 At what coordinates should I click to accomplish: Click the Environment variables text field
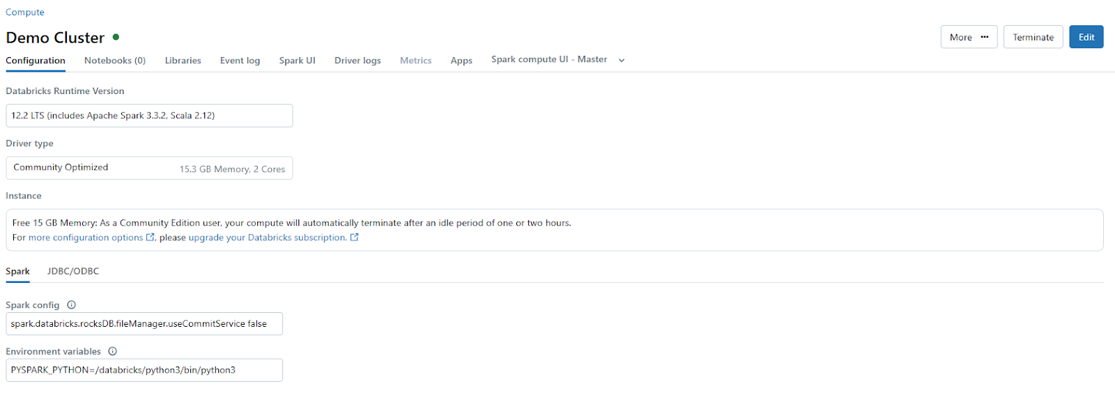click(144, 370)
